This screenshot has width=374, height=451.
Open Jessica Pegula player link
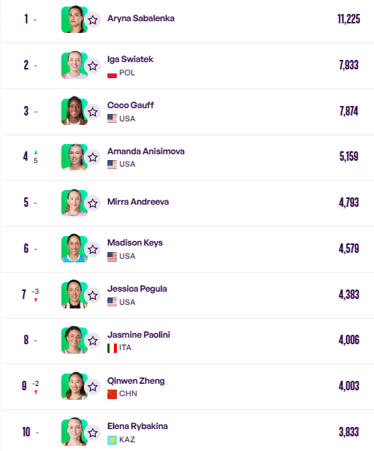(137, 289)
